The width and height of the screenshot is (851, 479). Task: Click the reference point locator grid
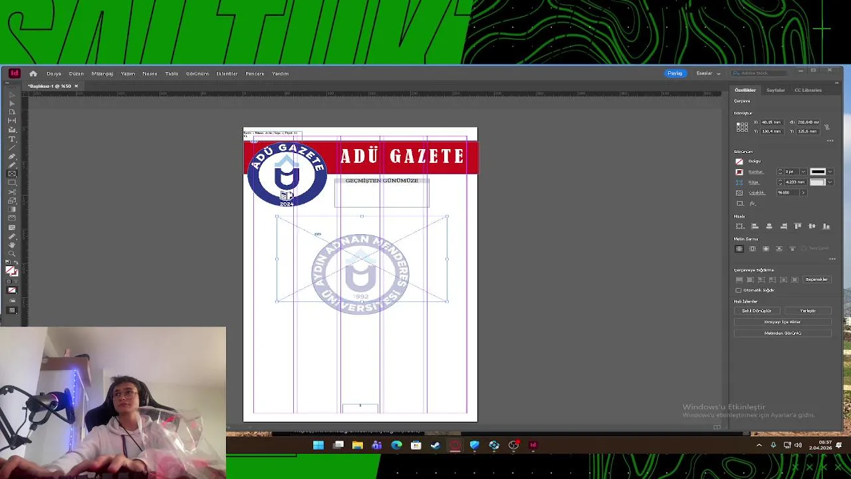tap(743, 126)
